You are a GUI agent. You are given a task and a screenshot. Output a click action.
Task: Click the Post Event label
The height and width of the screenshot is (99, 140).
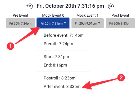(120, 15)
